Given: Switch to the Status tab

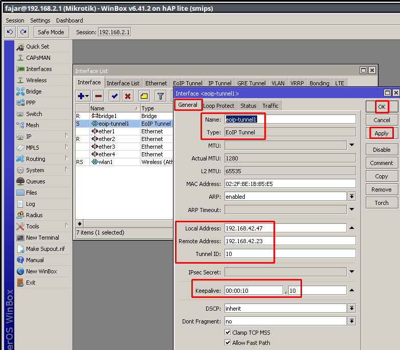Looking at the screenshot, I should click(x=248, y=106).
